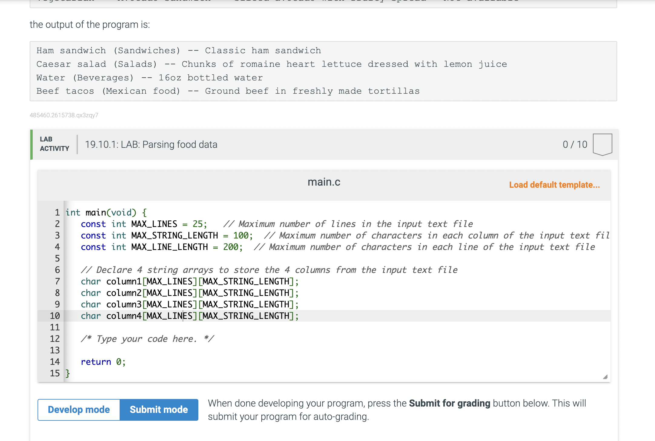Click the lab completion badge icon
655x441 pixels.
point(602,144)
